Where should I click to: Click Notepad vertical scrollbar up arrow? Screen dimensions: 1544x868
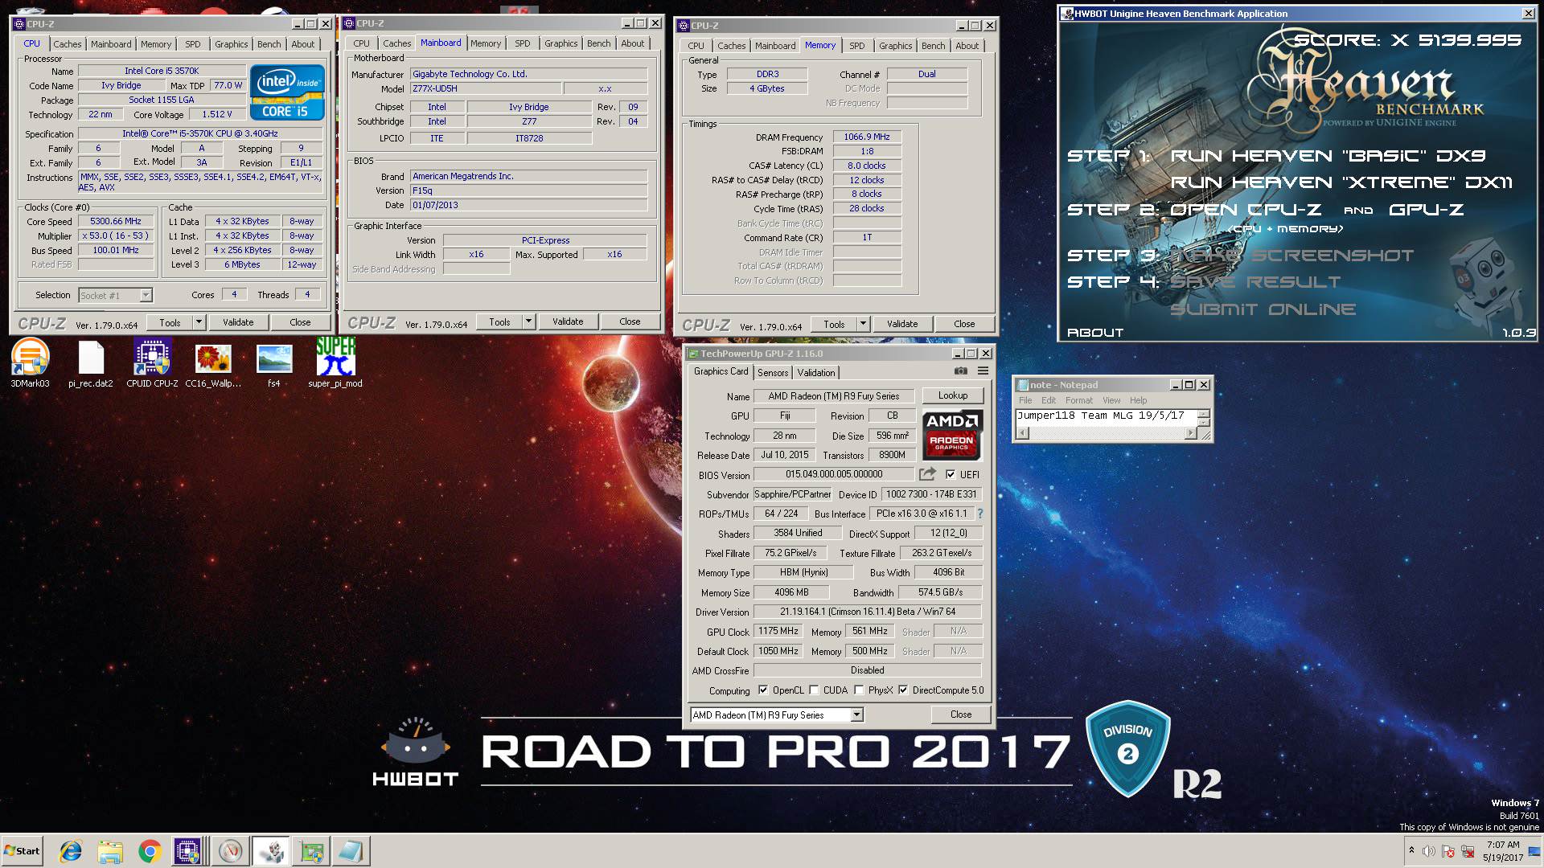point(1204,413)
